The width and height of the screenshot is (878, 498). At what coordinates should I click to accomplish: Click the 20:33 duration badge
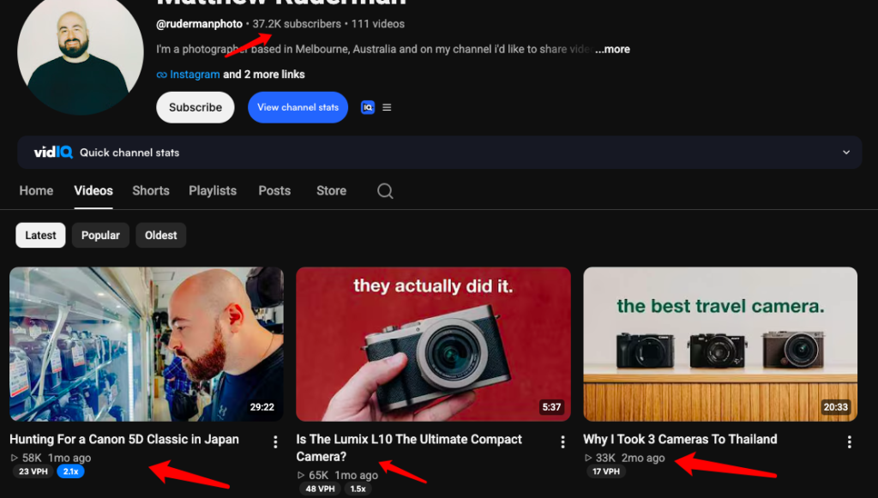point(835,407)
